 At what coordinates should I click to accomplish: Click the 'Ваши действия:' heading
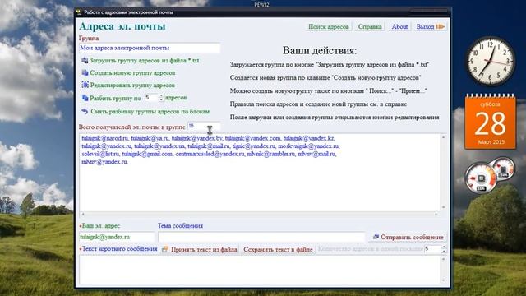(x=320, y=51)
